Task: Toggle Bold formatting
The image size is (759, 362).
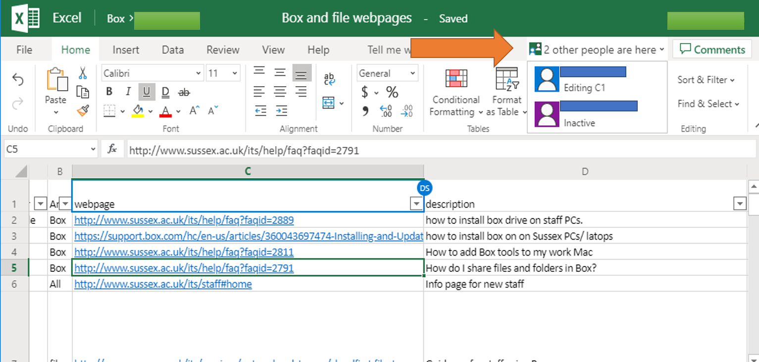Action: click(x=109, y=92)
